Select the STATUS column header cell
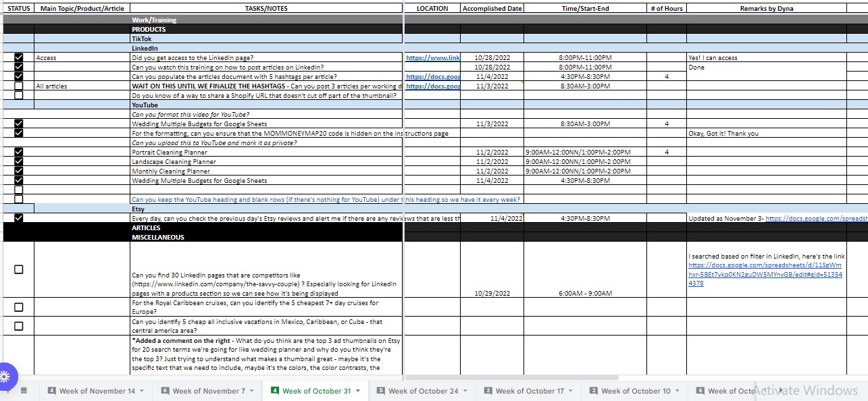Viewport: 868px width, 401px height. tap(18, 8)
